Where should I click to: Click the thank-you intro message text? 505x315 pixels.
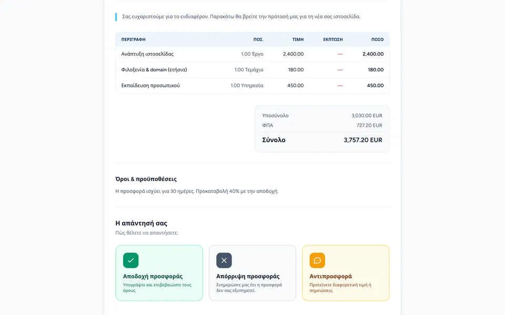241,17
